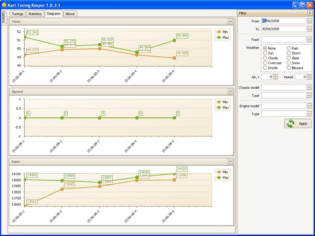Select the Sun weather radio button
The image size is (315, 236).
click(265, 53)
